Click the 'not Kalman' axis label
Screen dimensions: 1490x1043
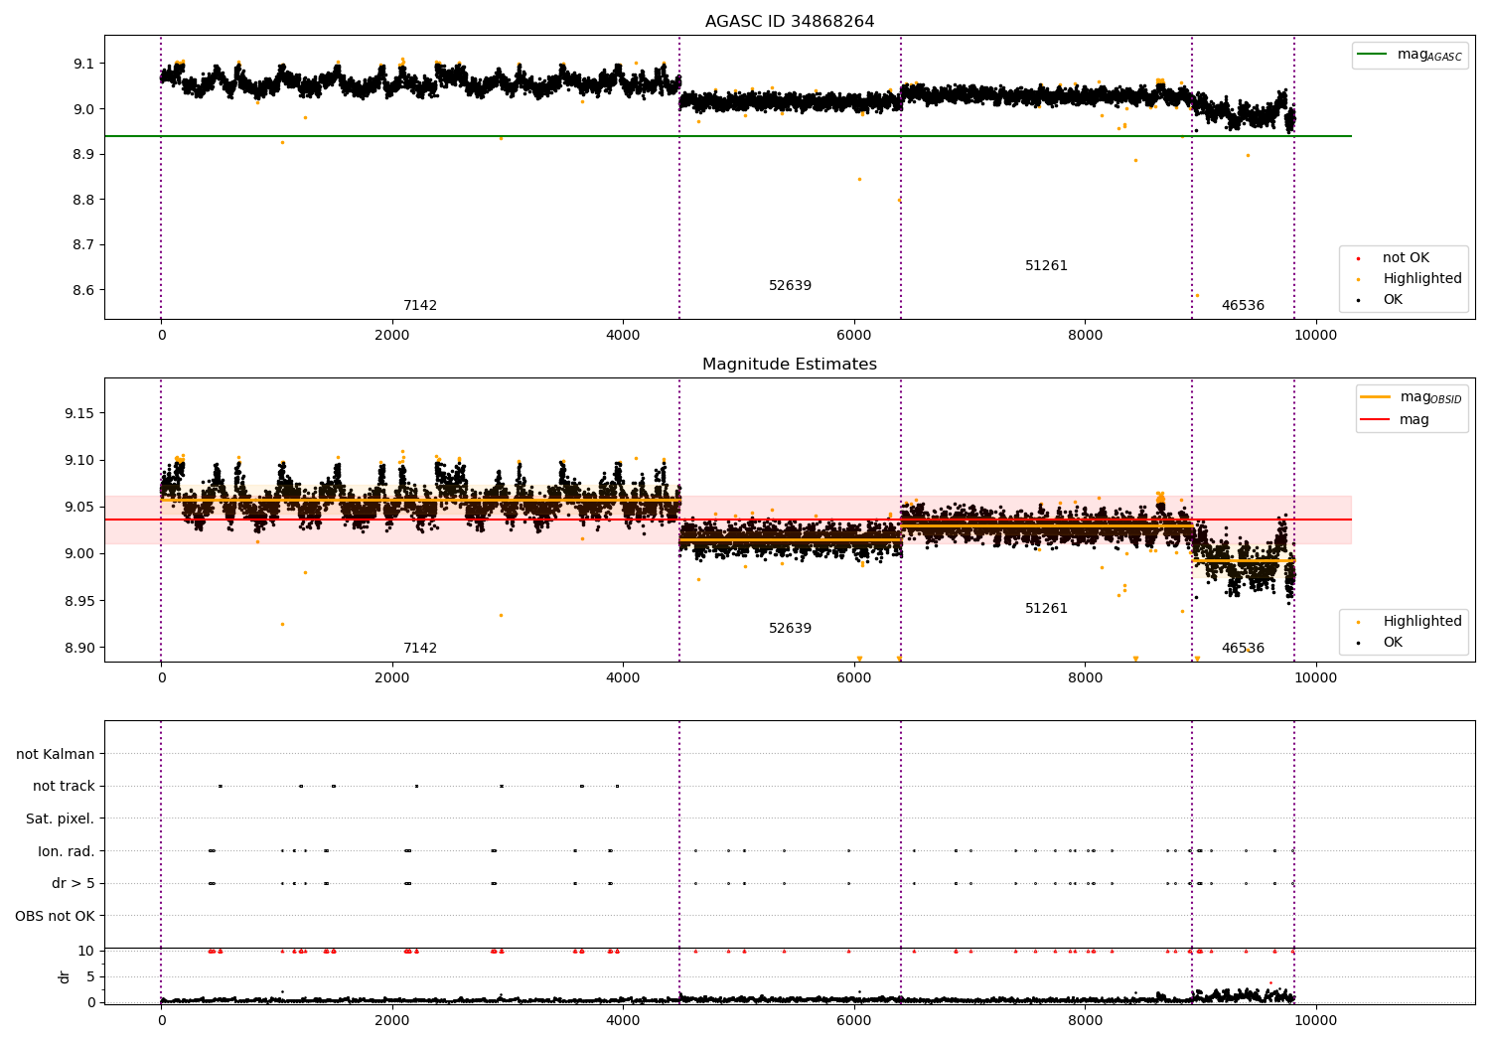(56, 755)
